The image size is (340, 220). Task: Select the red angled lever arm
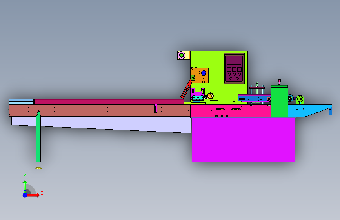pos(186,88)
